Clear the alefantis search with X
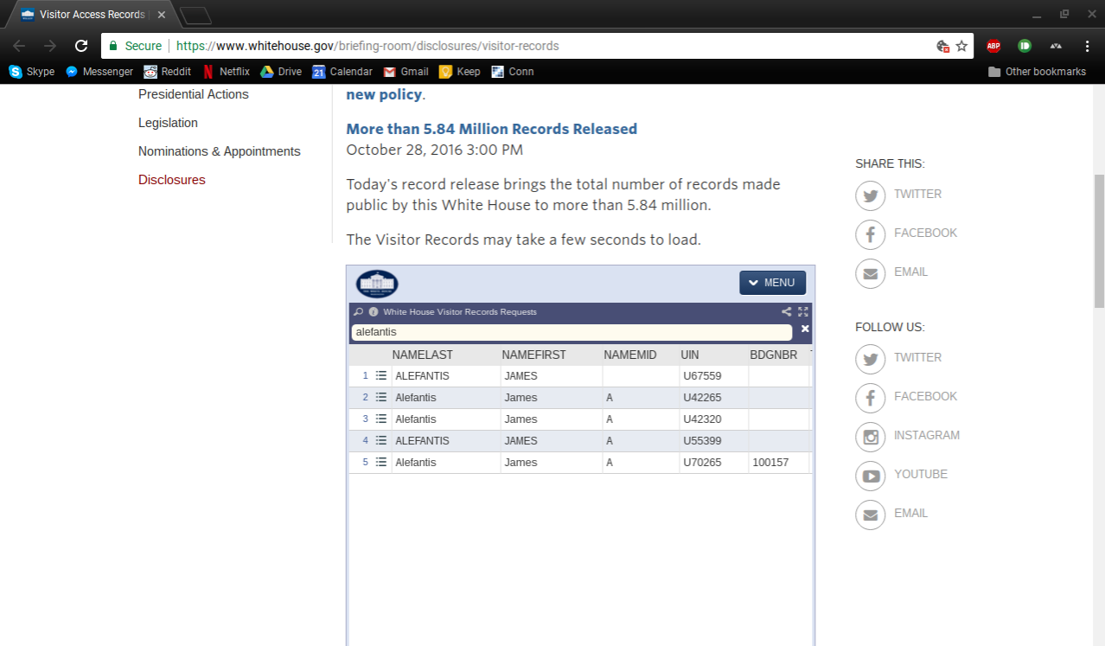1105x646 pixels. click(x=805, y=329)
